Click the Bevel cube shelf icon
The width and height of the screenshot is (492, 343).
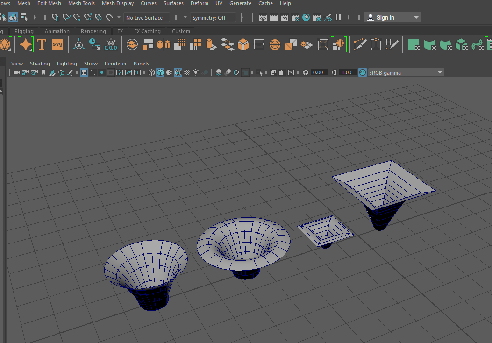243,44
